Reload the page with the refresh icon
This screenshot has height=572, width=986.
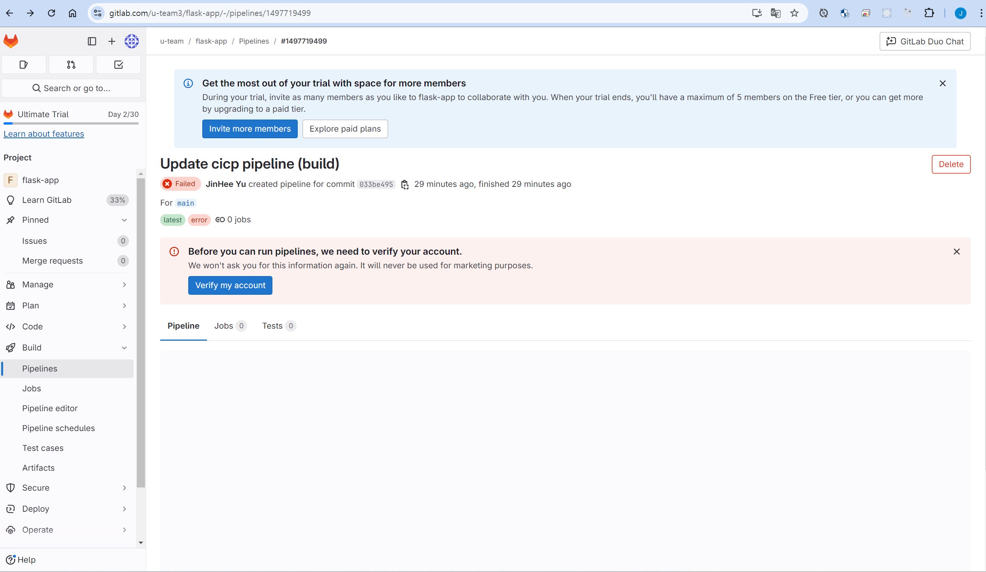point(52,13)
